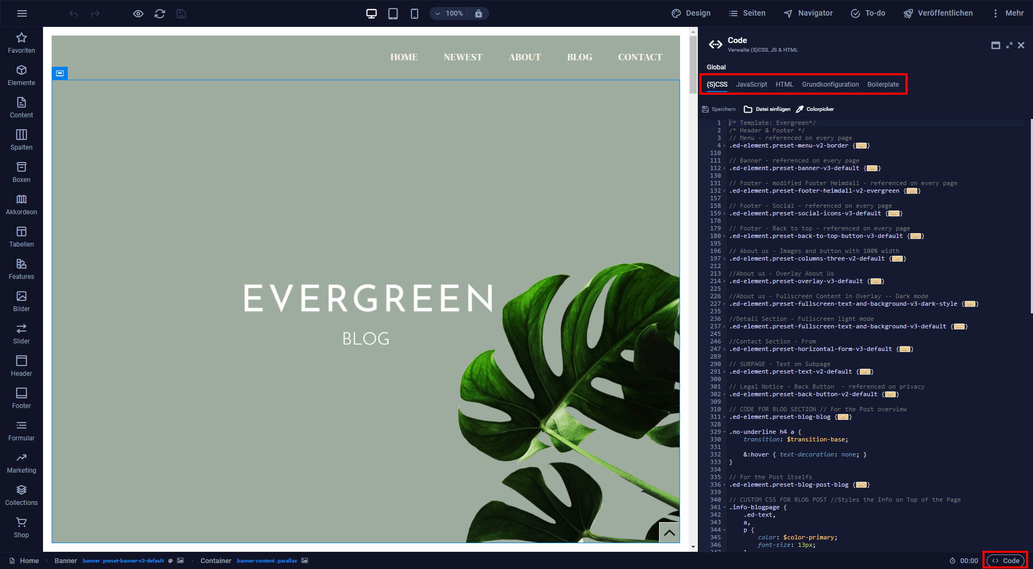Switch to tablet viewport icon

[393, 13]
